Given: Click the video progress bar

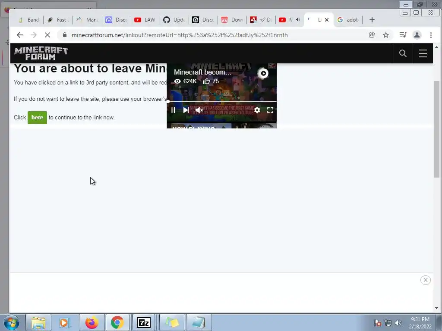Looking at the screenshot, I should pos(222,101).
